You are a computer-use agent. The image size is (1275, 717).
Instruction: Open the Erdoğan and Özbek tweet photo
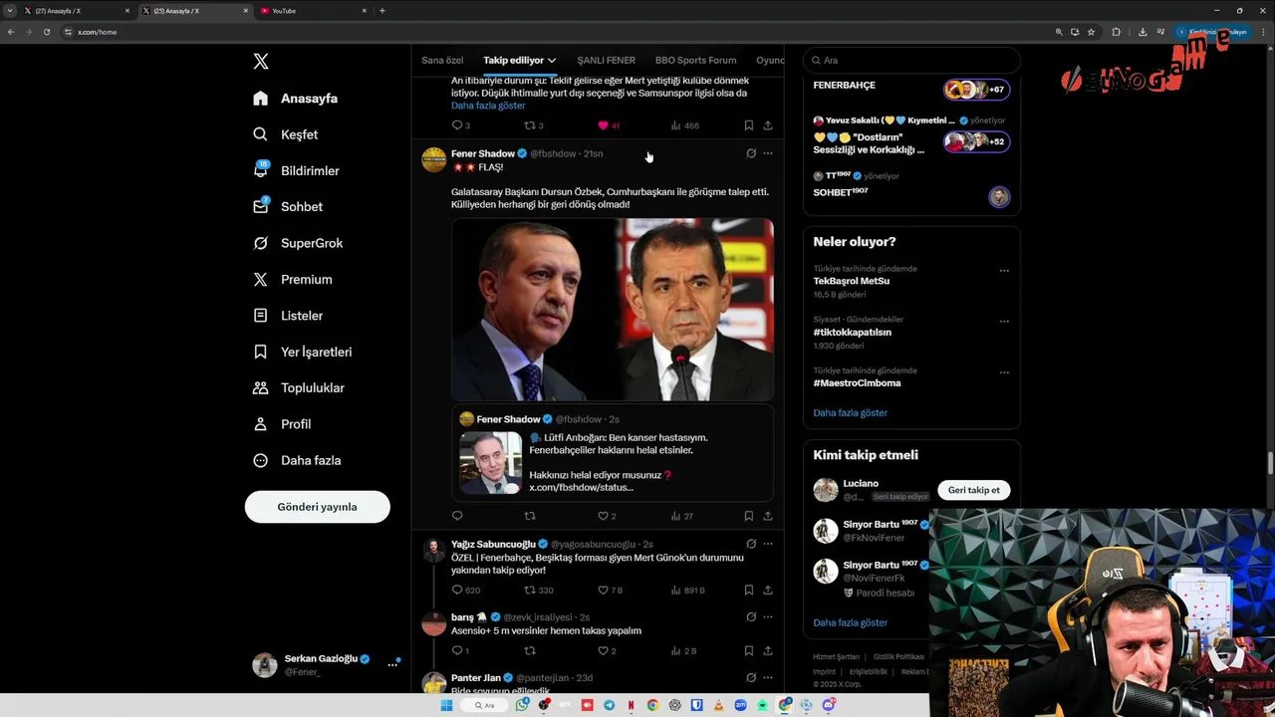(x=613, y=310)
